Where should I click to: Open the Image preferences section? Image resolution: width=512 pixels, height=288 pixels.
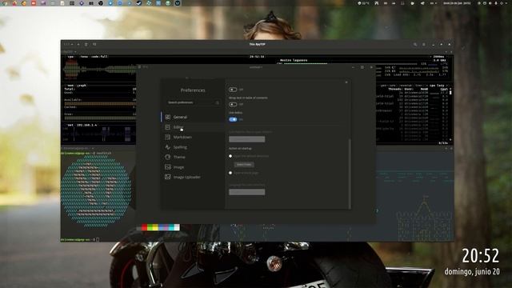click(193, 167)
